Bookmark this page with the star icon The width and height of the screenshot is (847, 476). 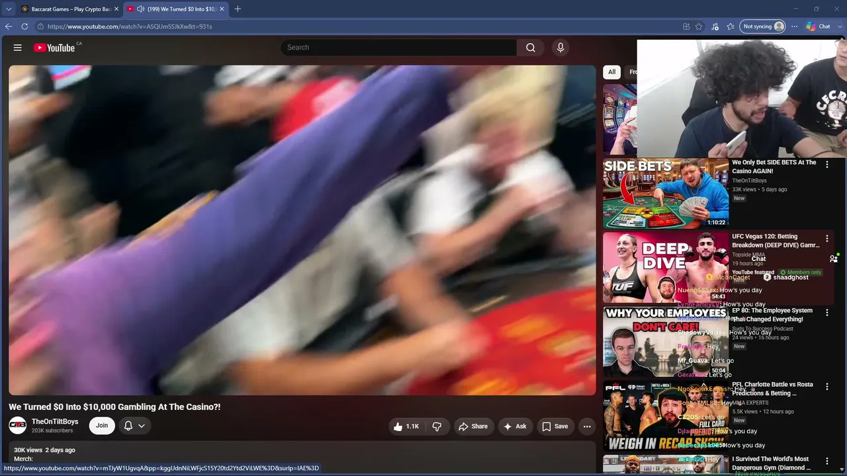click(x=699, y=26)
